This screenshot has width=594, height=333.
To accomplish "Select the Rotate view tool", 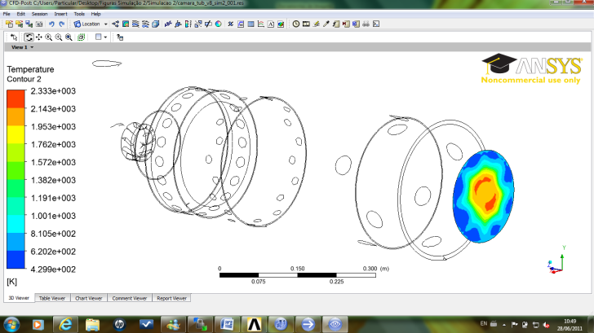I will pyautogui.click(x=29, y=37).
